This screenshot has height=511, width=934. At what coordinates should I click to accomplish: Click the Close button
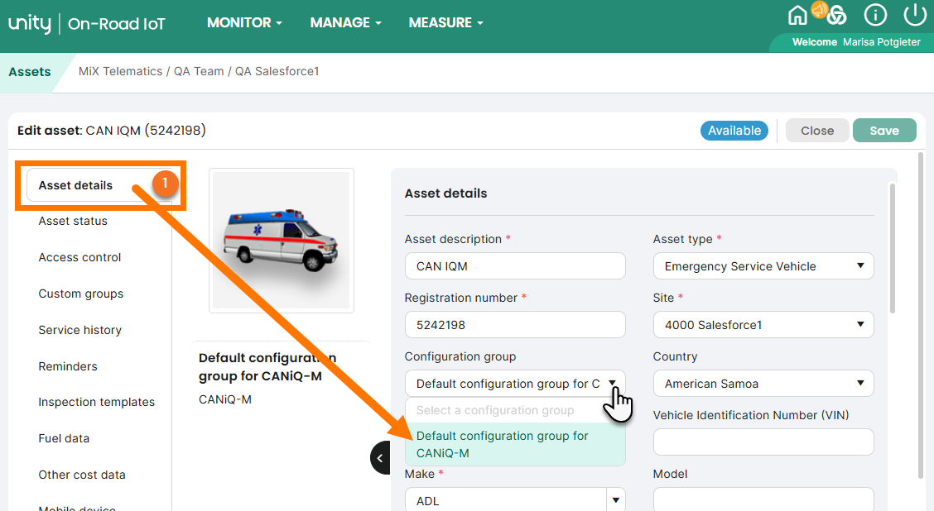coord(816,131)
